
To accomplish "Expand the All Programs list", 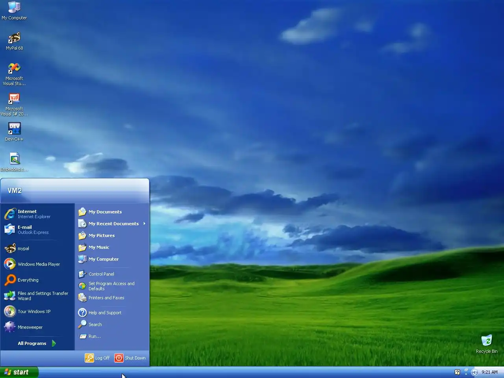I will tap(37, 343).
